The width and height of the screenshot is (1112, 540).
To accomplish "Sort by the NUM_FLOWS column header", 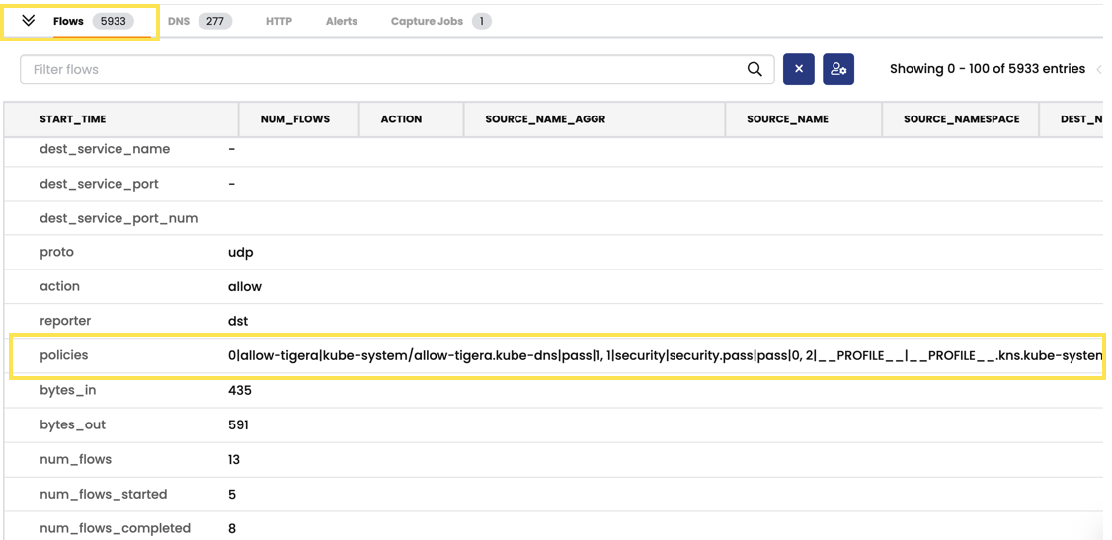I will coord(295,119).
